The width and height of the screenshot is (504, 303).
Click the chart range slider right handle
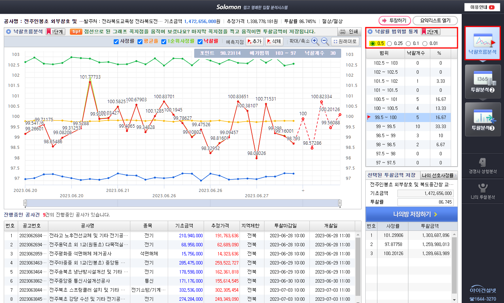(340, 203)
